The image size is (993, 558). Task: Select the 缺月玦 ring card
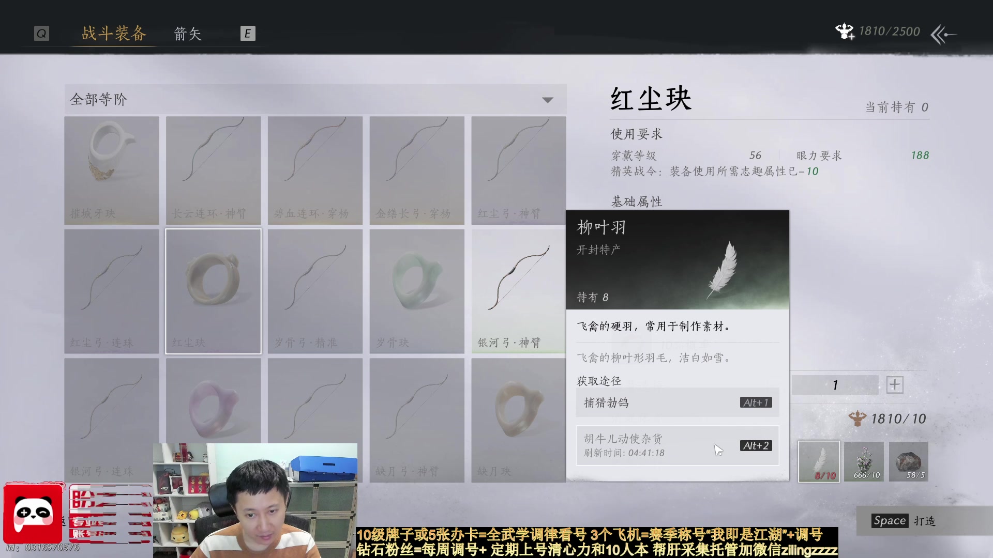coord(519,421)
